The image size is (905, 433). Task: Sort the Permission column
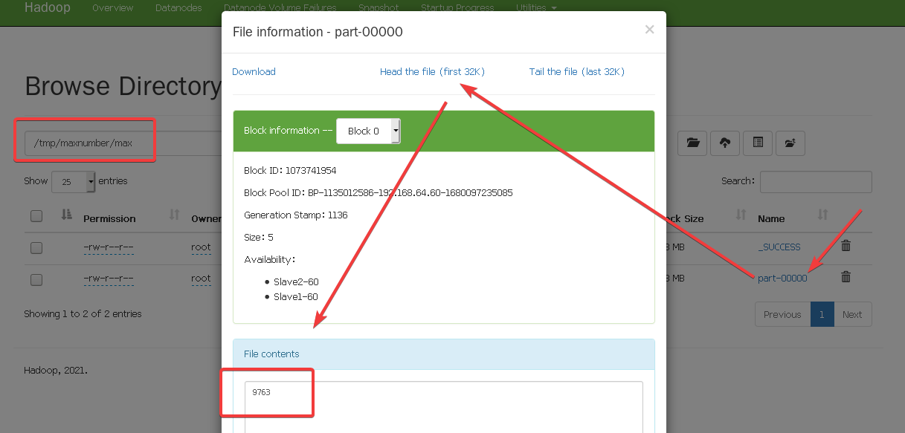tap(174, 215)
